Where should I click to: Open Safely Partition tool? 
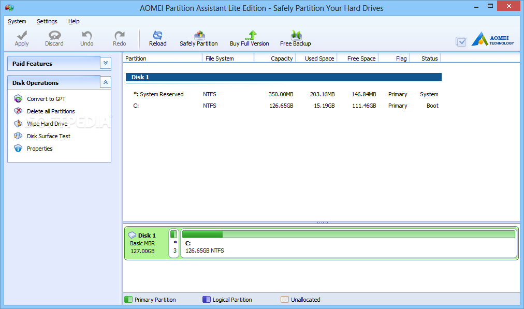(198, 38)
